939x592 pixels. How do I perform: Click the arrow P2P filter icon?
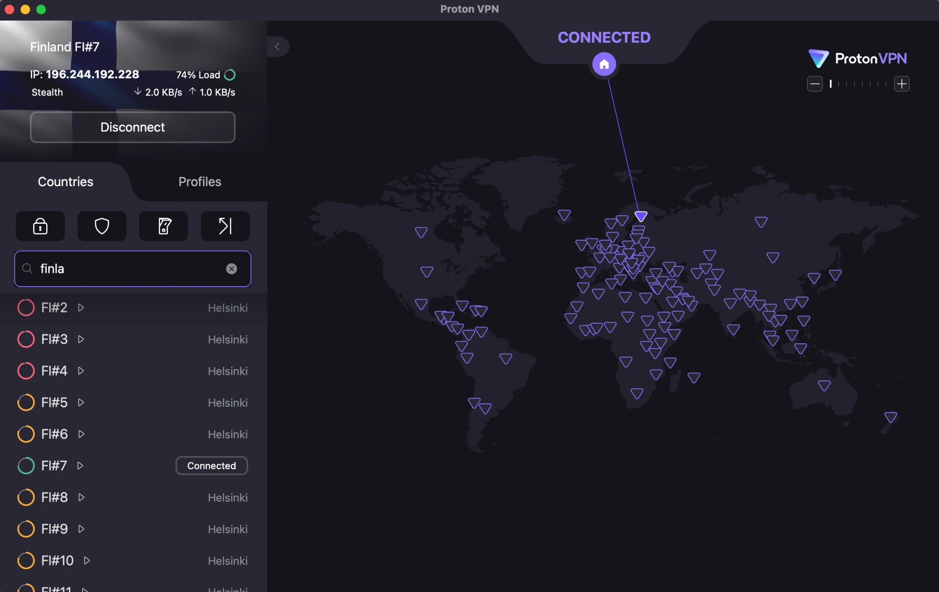point(224,226)
